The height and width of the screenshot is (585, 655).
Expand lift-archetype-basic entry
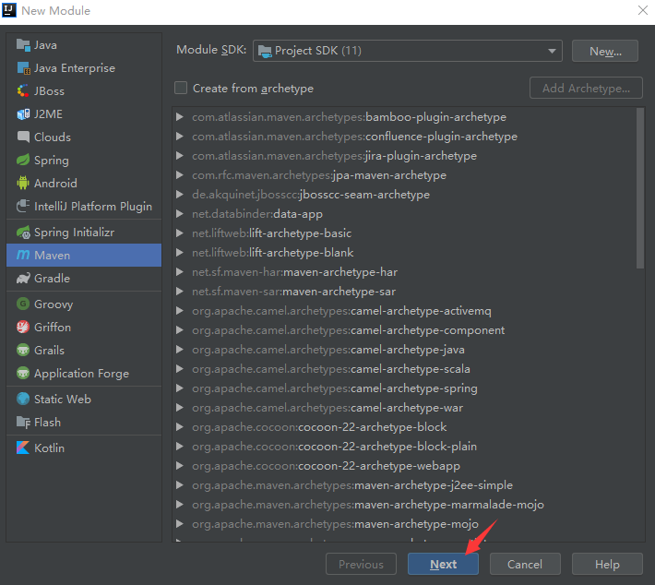[x=180, y=233]
